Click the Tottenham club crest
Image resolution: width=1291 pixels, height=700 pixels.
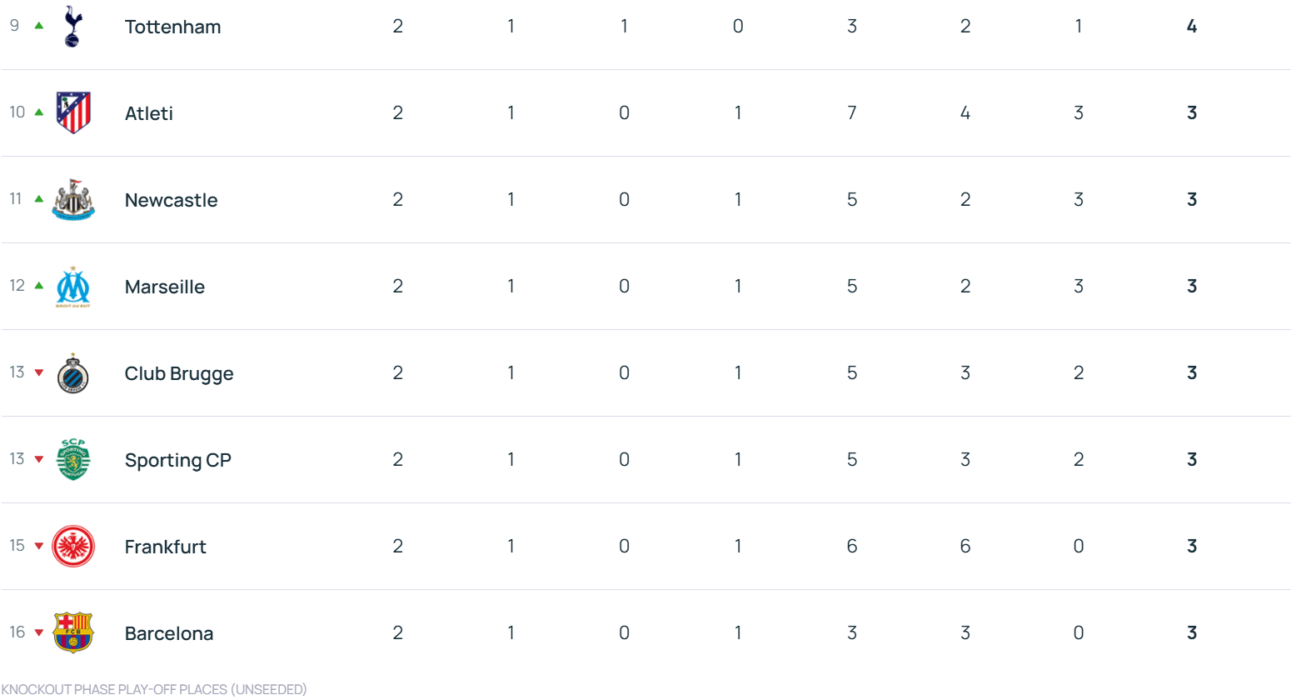tap(73, 26)
